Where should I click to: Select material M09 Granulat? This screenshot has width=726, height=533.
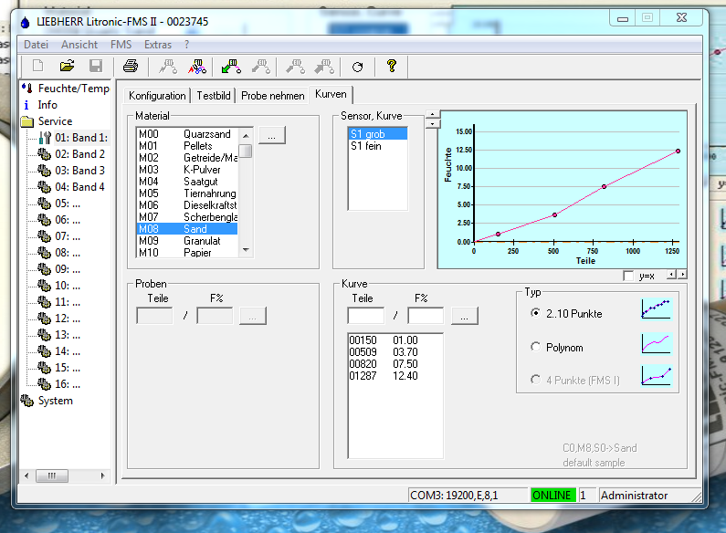187,241
